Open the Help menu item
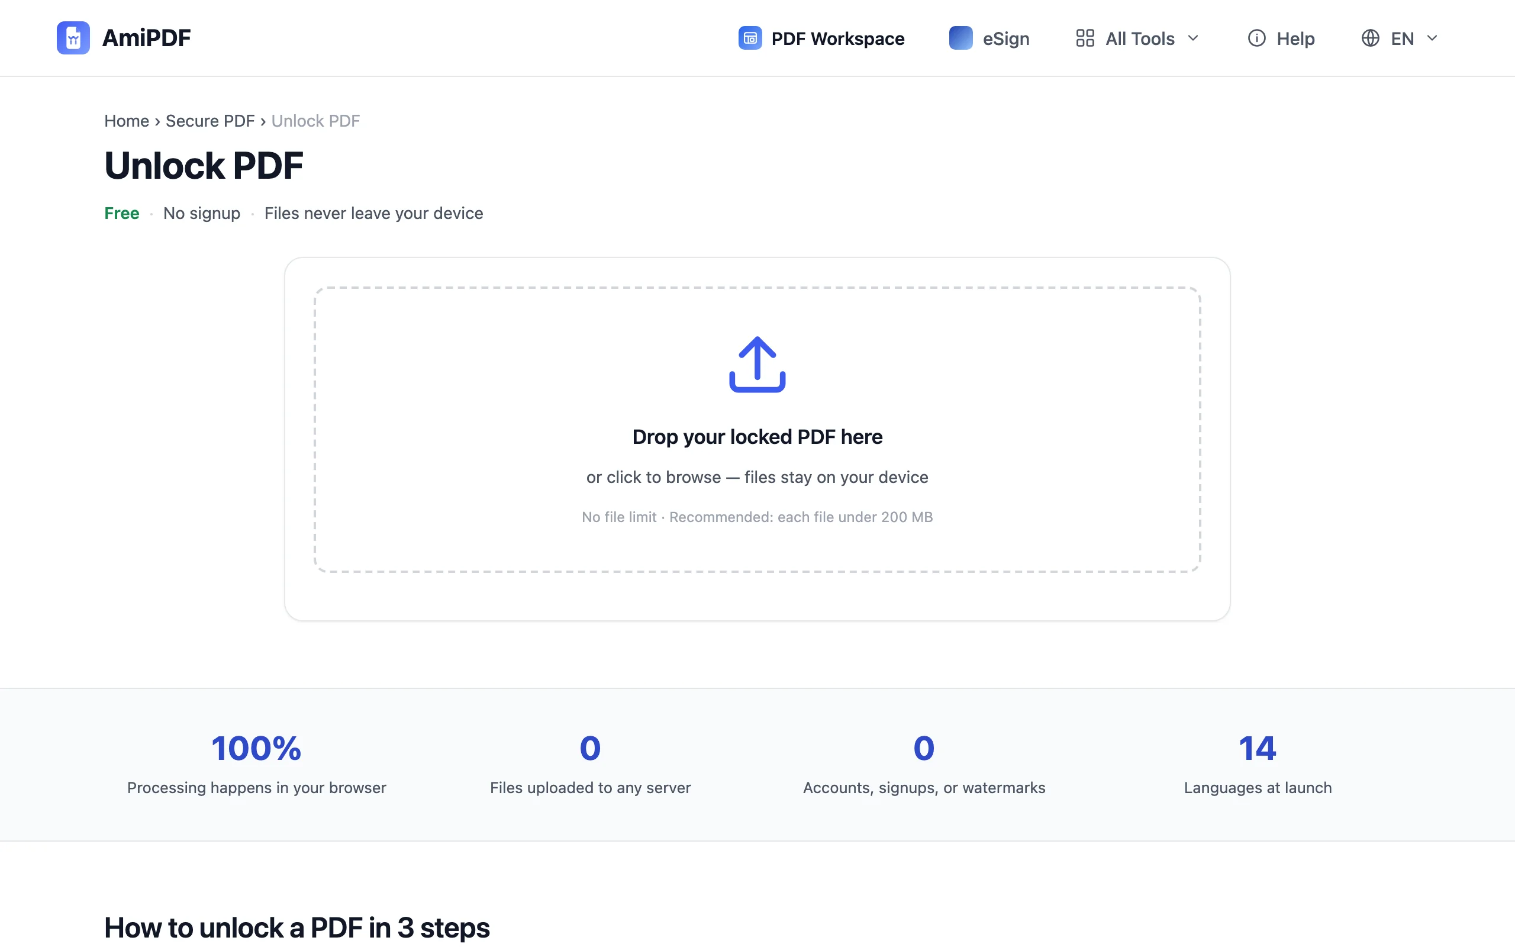Viewport: 1515px width, 947px height. pos(1281,38)
